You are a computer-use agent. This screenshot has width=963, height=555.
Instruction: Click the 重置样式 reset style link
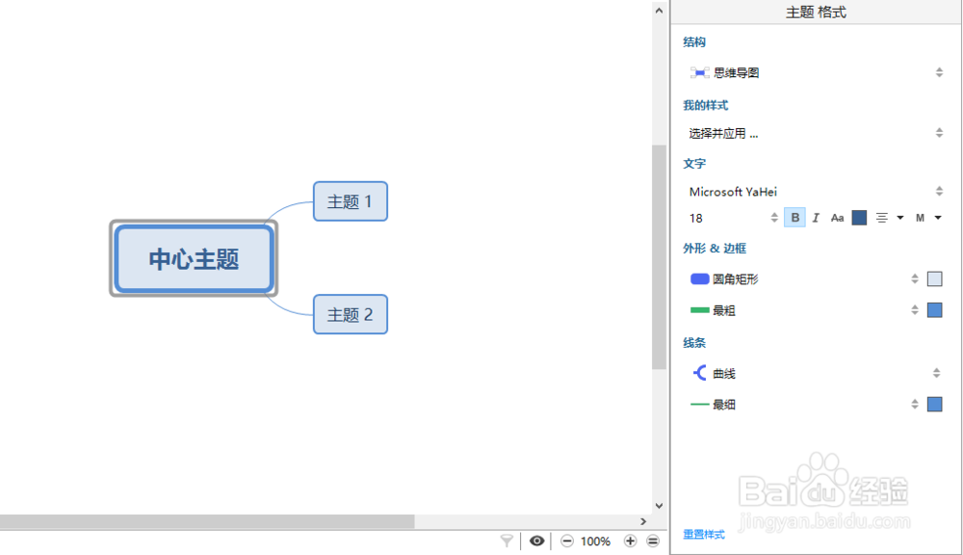[704, 534]
